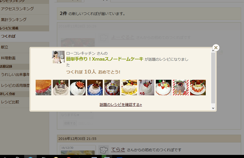Open the 簡単手作り！Xmasスノードームケーキ recipe link

click(x=105, y=59)
